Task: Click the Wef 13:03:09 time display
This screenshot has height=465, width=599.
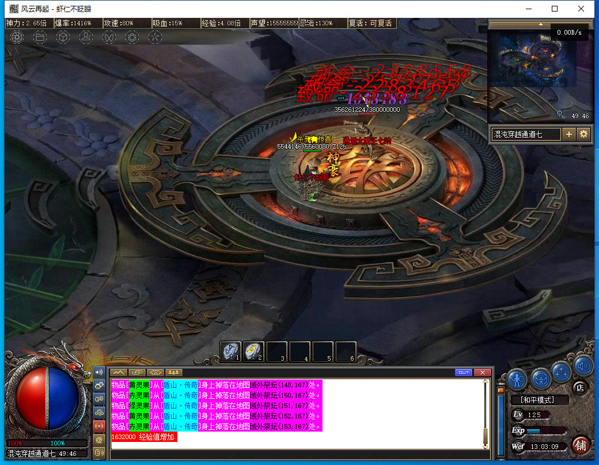Action: (x=539, y=447)
